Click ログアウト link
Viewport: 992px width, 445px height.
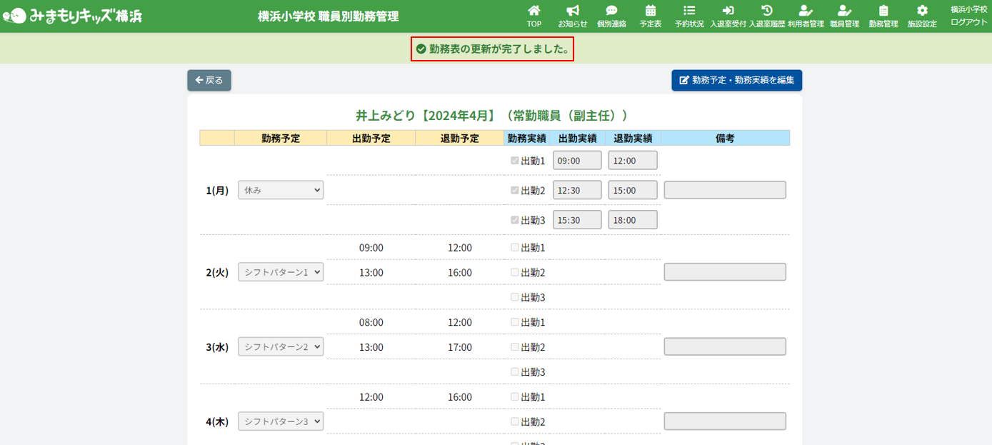[x=968, y=22]
